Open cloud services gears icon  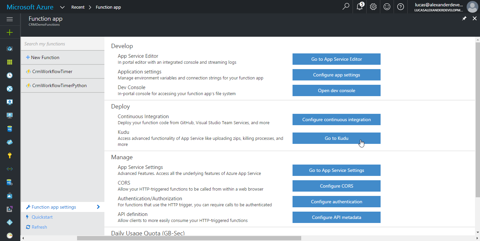[x=10, y=142]
